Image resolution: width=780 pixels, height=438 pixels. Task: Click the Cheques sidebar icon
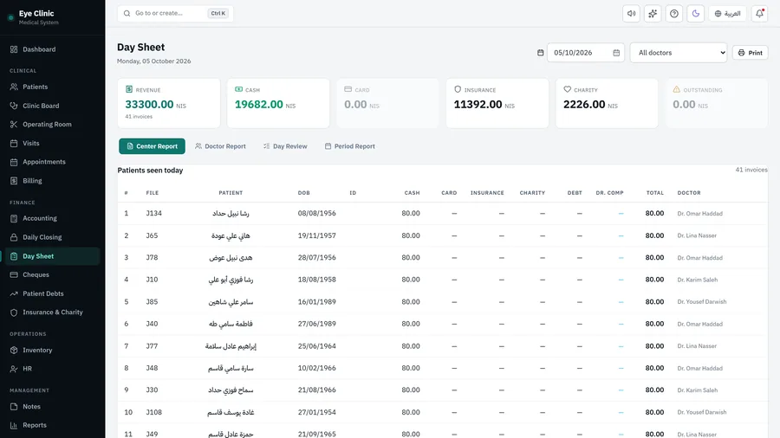[x=14, y=274]
